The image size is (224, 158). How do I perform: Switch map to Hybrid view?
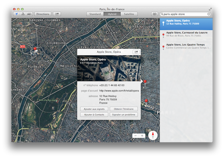point(112,14)
